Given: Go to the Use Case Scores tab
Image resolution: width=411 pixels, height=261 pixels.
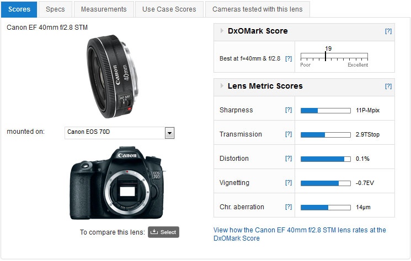Looking at the screenshot, I should (169, 9).
